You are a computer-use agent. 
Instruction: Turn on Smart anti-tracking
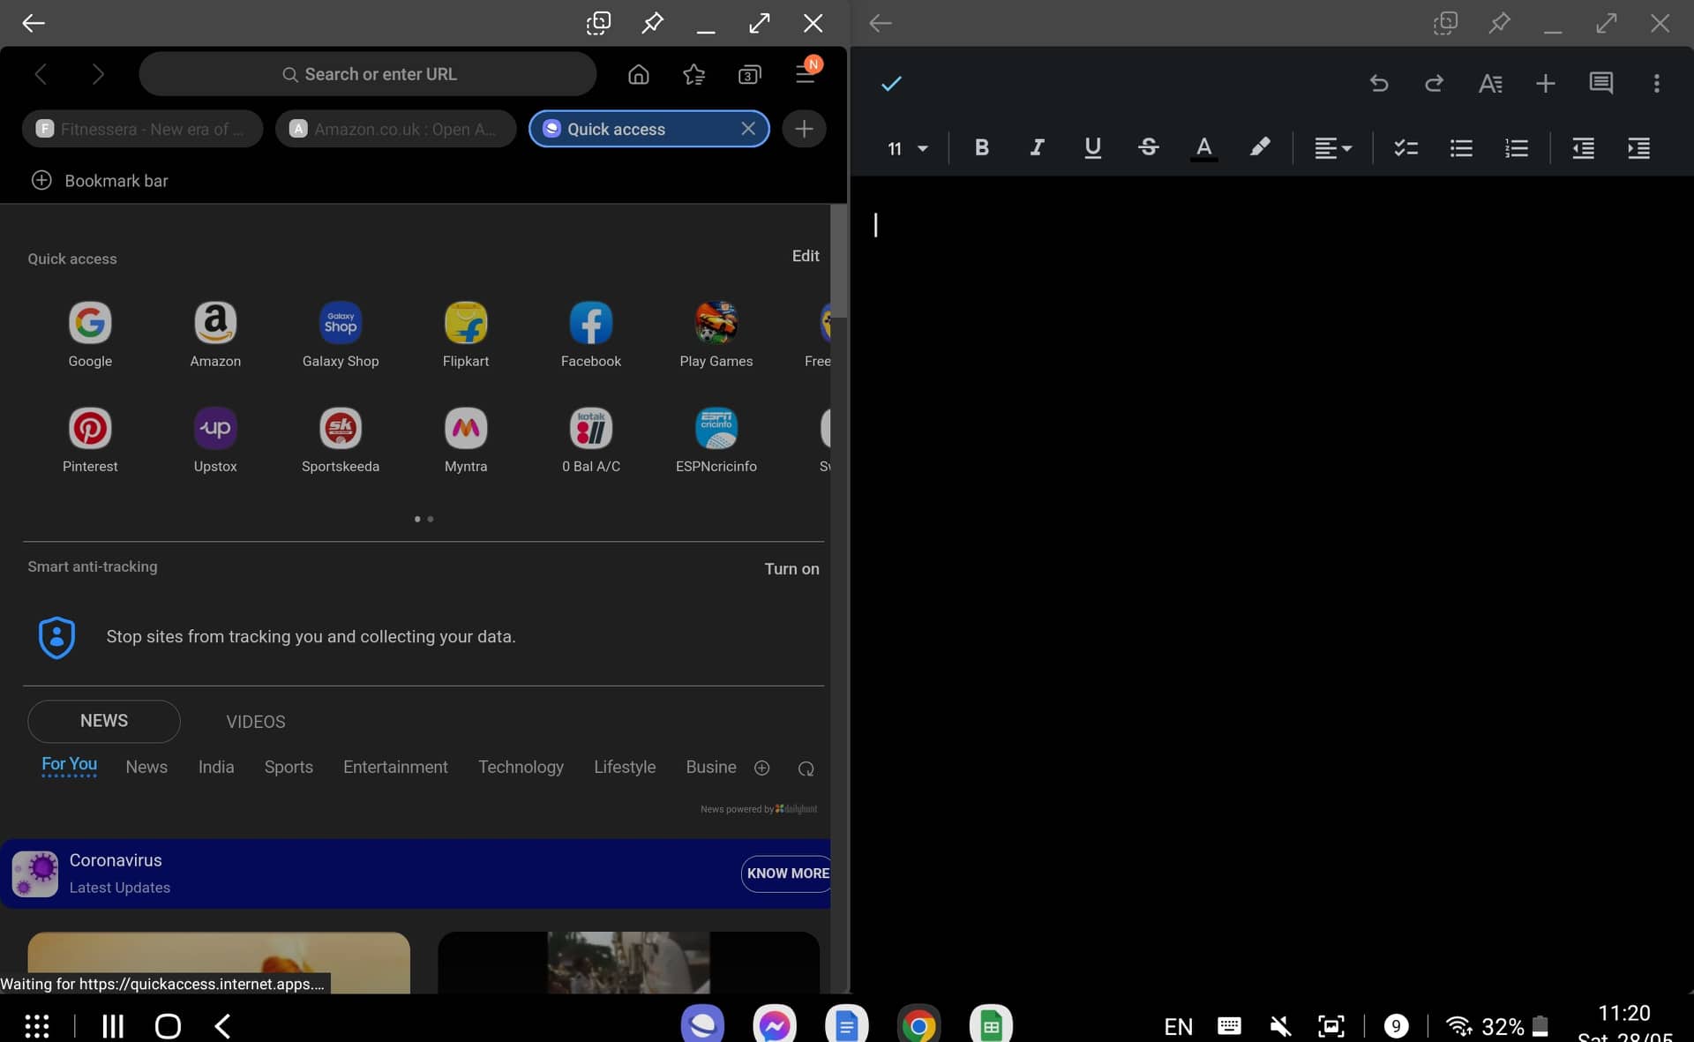[x=791, y=569]
